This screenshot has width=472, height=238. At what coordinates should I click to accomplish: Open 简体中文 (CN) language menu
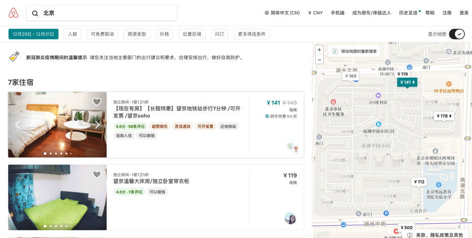pyautogui.click(x=282, y=13)
